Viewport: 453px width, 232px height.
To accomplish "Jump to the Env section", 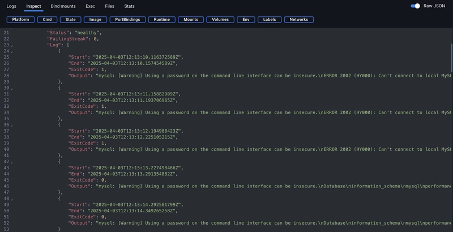I will click(246, 20).
